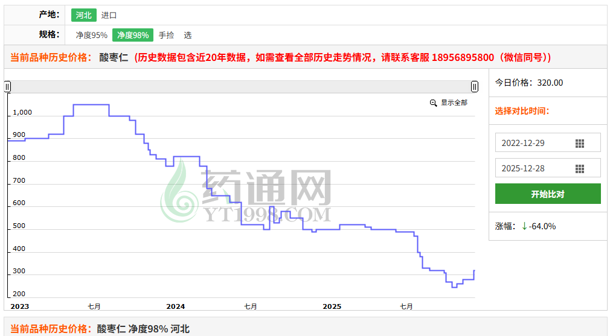Click the 2023 axis label
This screenshot has width=610, height=336.
click(20, 306)
